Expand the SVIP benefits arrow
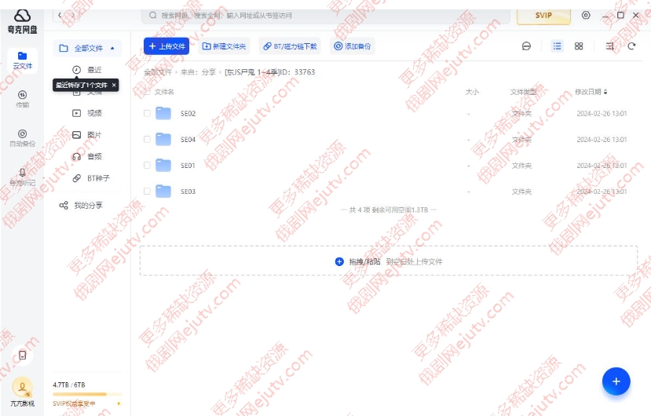 (x=119, y=403)
